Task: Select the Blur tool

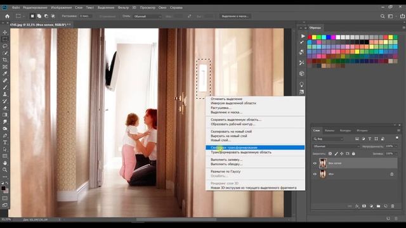Action: [x=5, y=122]
